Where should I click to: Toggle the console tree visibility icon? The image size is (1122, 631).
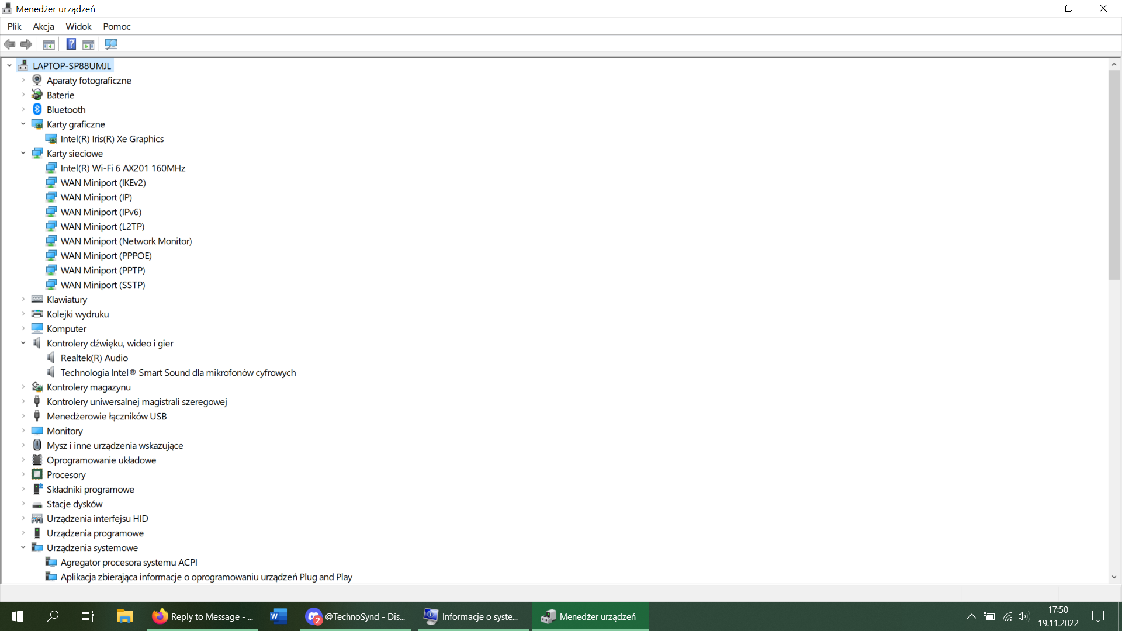click(x=49, y=44)
